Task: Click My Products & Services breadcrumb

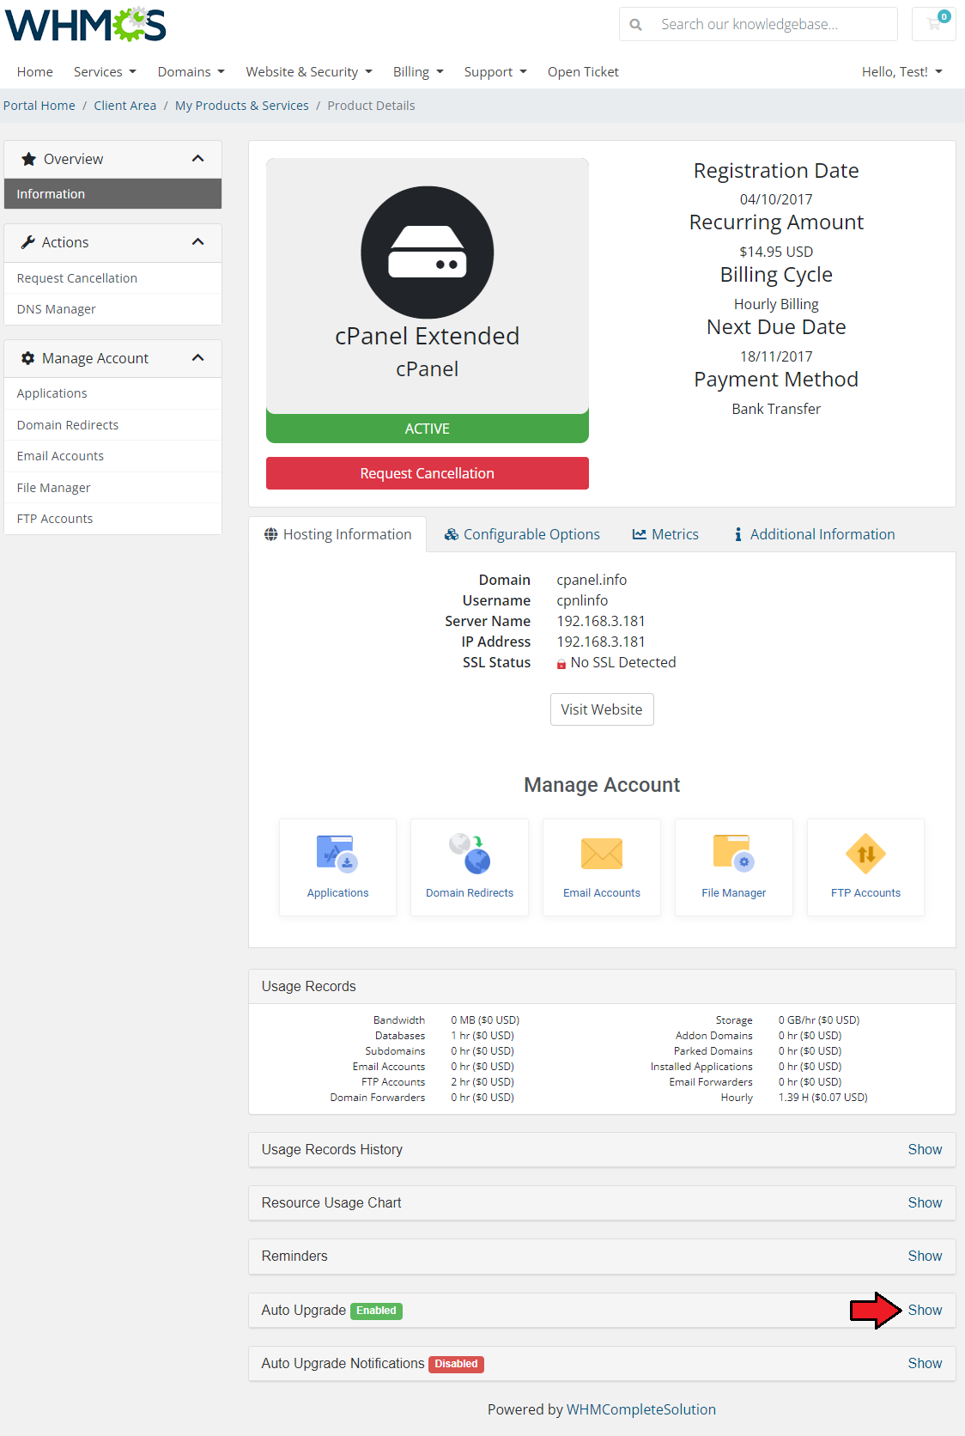Action: tap(242, 106)
